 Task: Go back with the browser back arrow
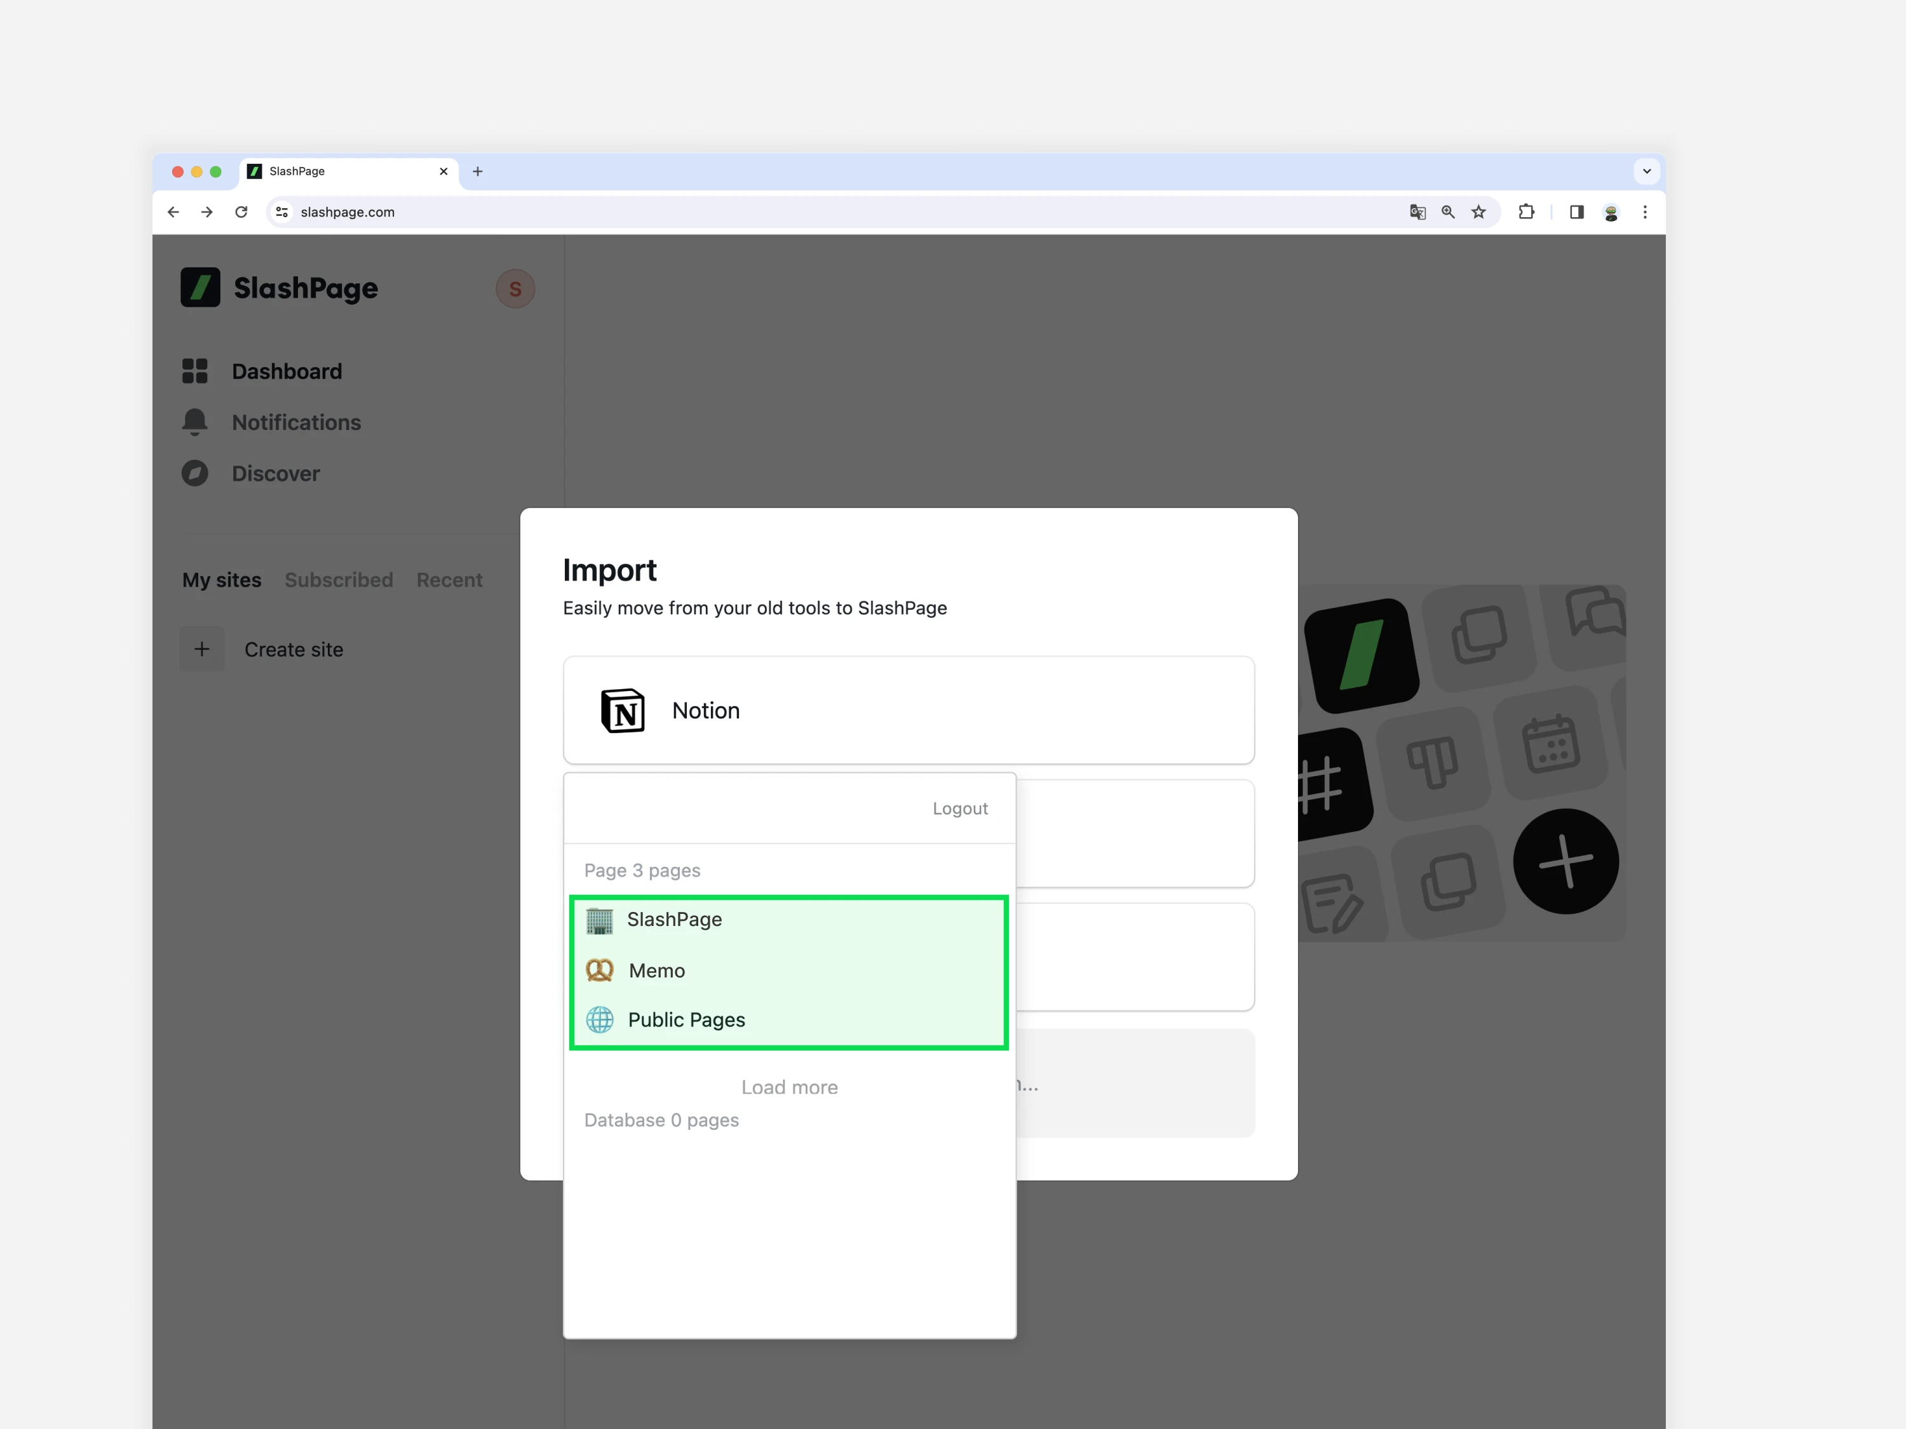coord(173,212)
